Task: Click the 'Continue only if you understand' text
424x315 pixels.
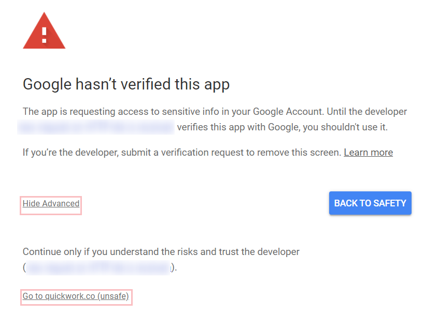Action: 161,252
